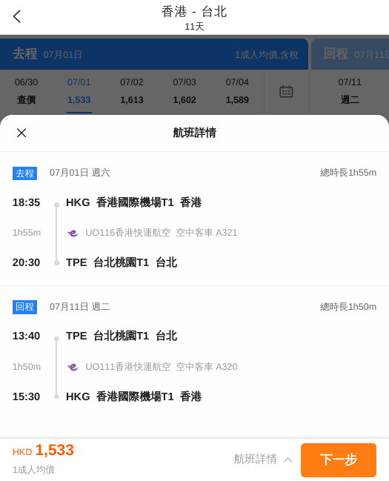Switch to the 去程 07月01日 header tab

coord(154,54)
